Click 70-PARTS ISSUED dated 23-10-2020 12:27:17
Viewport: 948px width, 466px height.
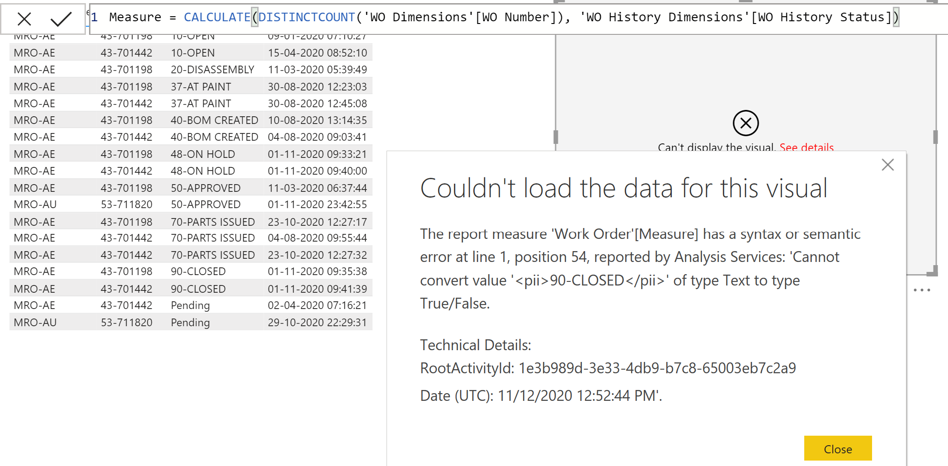(212, 222)
